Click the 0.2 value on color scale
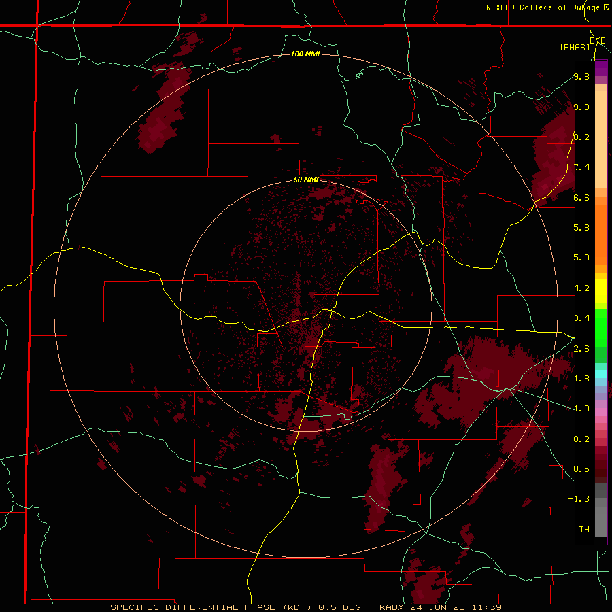Screen dimensions: 612x612 tap(581, 439)
